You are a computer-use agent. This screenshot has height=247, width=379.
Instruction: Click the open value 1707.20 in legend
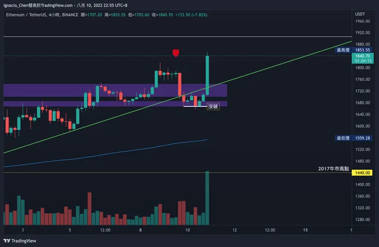(95, 15)
